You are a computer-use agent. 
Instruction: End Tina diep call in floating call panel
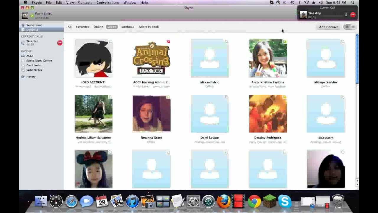tap(353, 14)
